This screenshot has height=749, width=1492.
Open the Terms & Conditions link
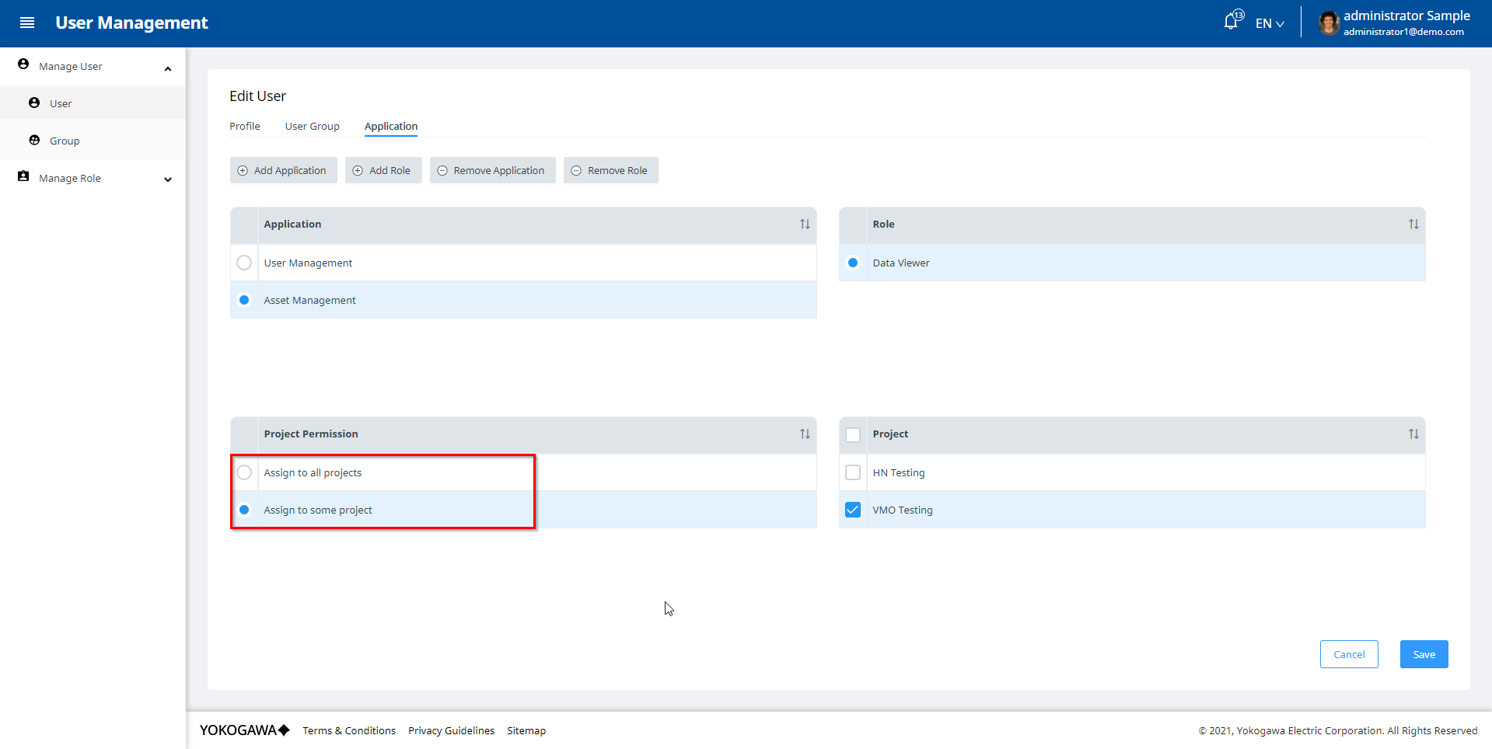coord(349,730)
